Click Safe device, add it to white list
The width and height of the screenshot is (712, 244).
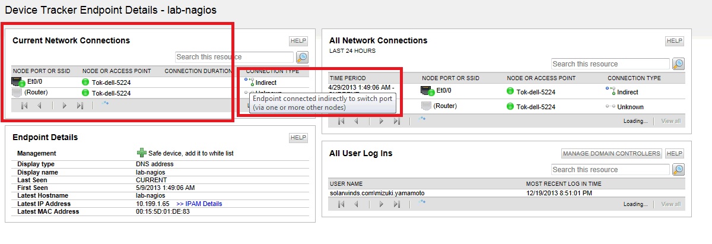[191, 153]
